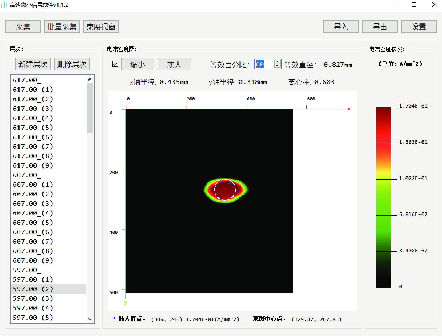The image size is (442, 336).
Task: Click 缩小 to zoom out
Action: click(x=138, y=64)
